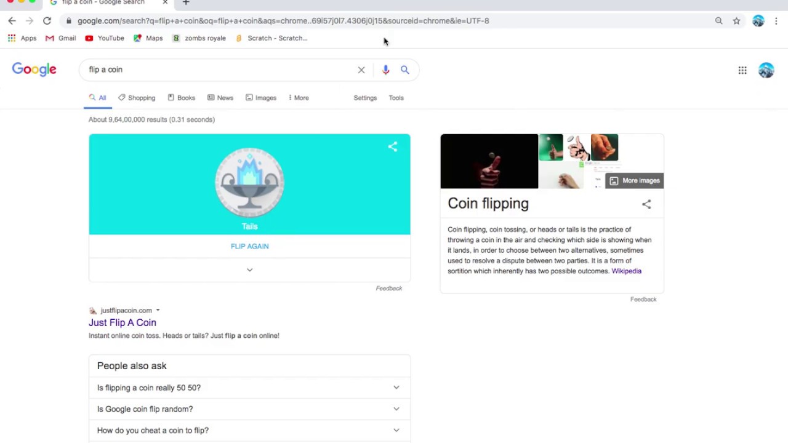Open the Gmail bookmark
The width and height of the screenshot is (788, 443).
pos(60,38)
